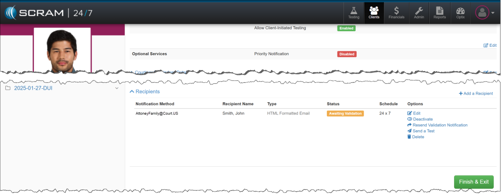Send a Test to the recipient
501x195 pixels.
click(424, 131)
